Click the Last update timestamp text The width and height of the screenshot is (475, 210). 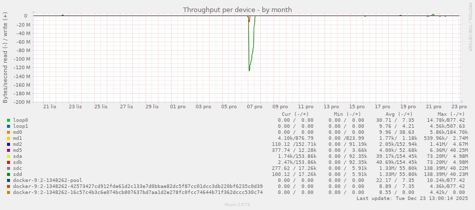pos(412,198)
